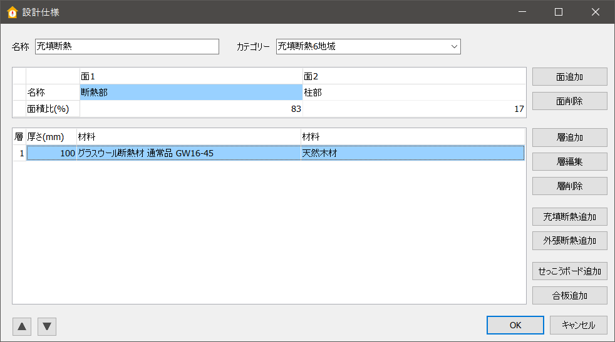Click the せっこうボード追加 button

(569, 271)
